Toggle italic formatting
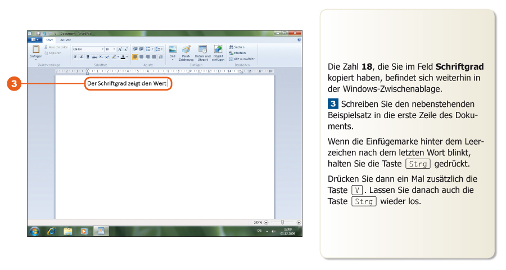Image resolution: width=506 pixels, height=270 pixels. 81,57
